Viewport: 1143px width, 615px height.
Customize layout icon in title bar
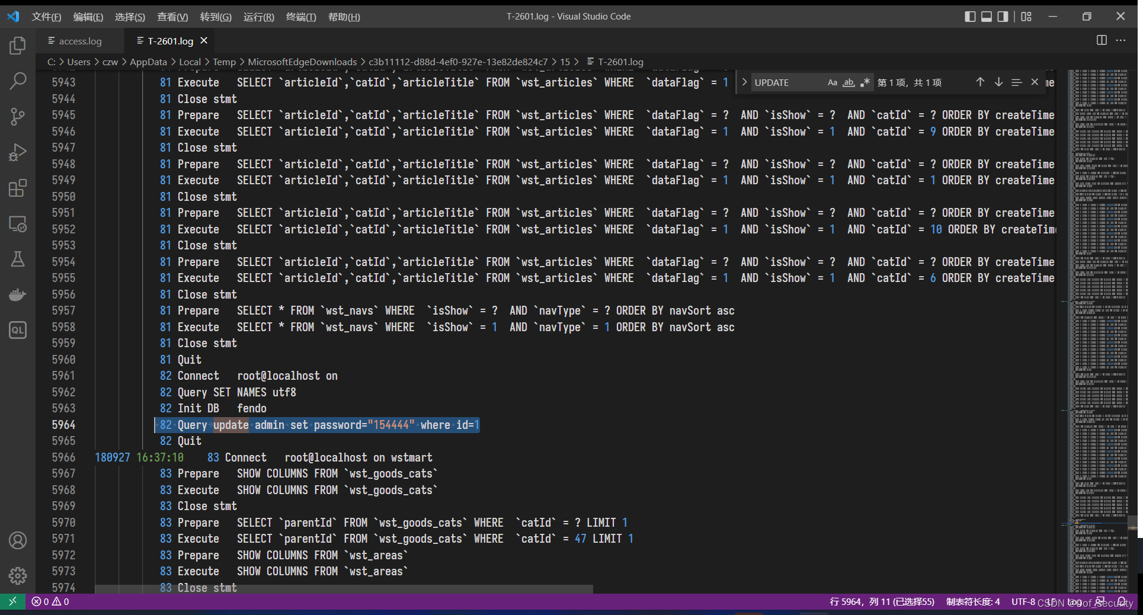(1026, 17)
